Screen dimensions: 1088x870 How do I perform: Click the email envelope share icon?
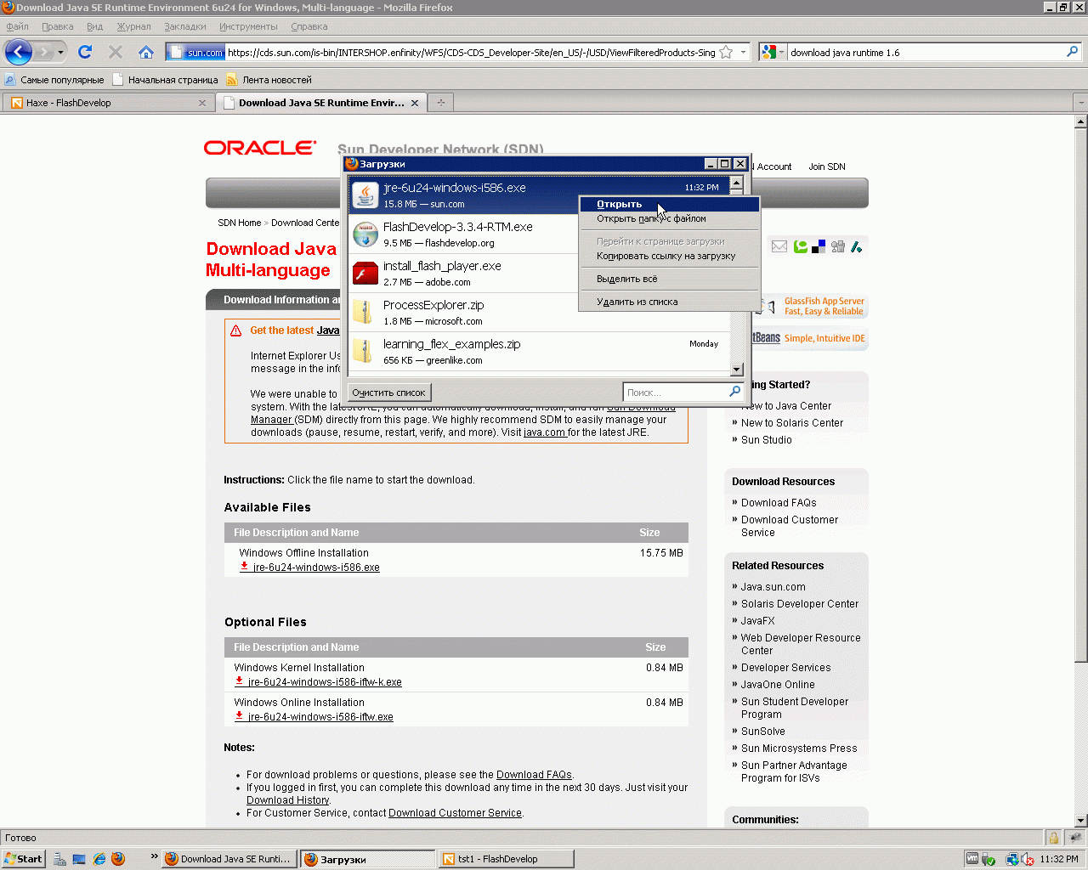pyautogui.click(x=779, y=246)
